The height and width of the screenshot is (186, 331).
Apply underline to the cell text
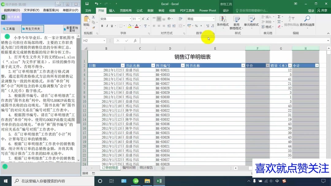(x=112, y=26)
